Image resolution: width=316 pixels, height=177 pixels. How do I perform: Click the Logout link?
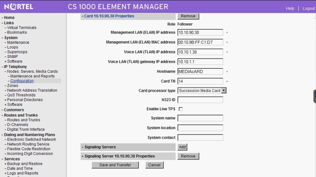coord(308,8)
